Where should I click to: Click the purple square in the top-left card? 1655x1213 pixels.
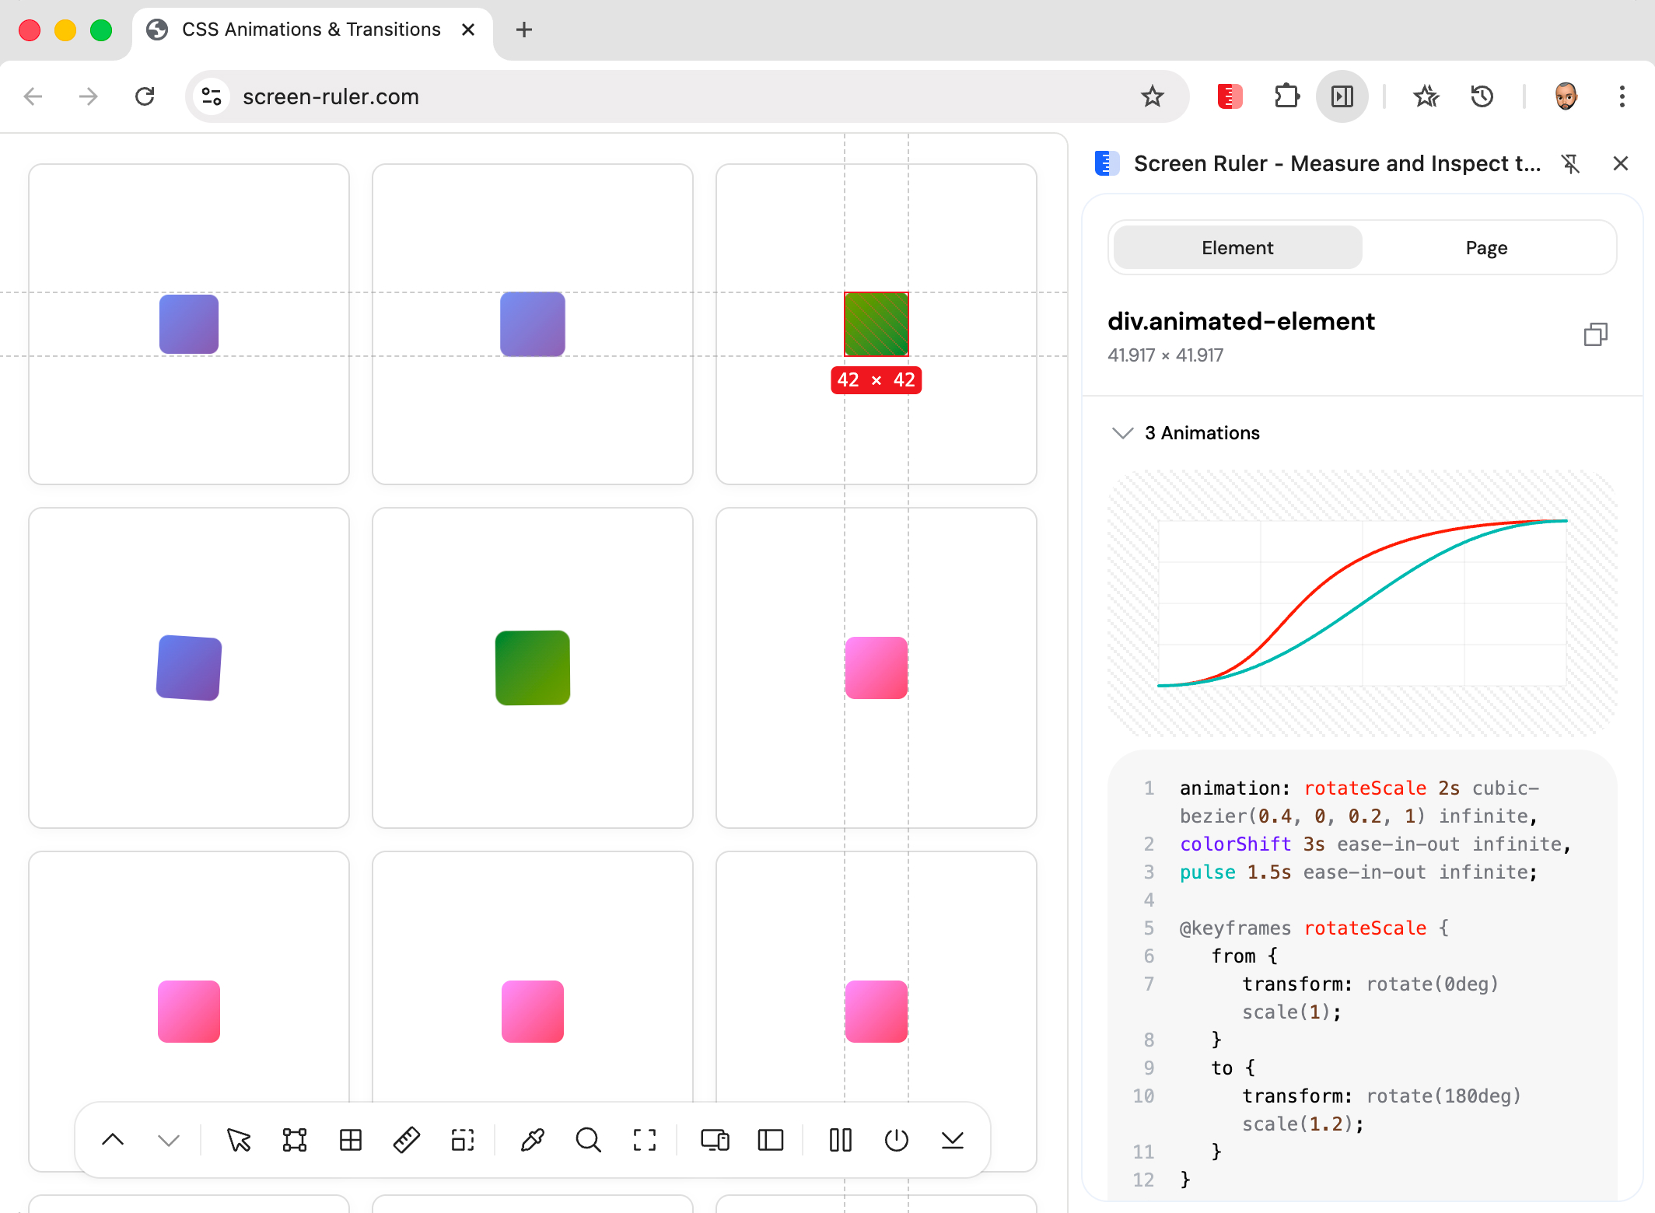189,324
